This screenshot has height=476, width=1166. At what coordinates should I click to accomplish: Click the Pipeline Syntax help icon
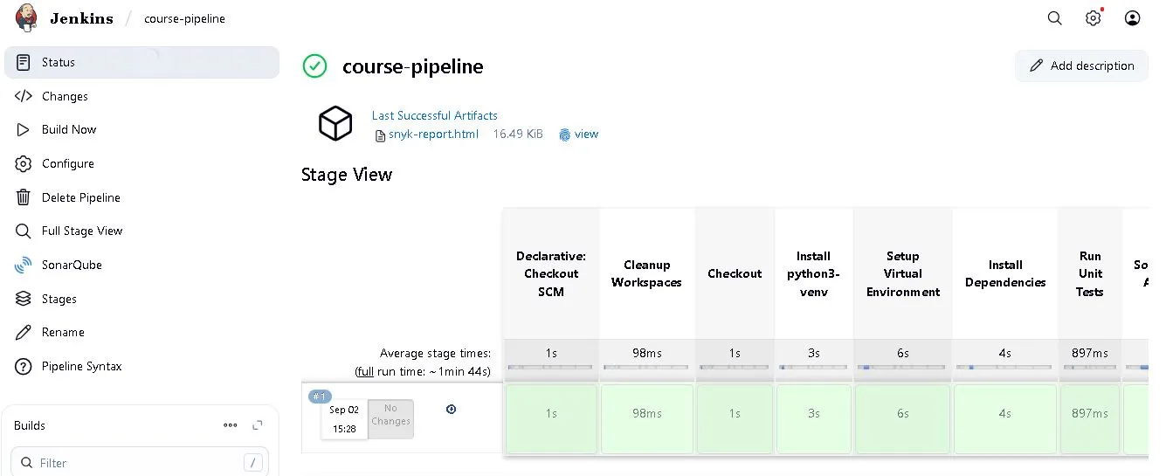[24, 366]
